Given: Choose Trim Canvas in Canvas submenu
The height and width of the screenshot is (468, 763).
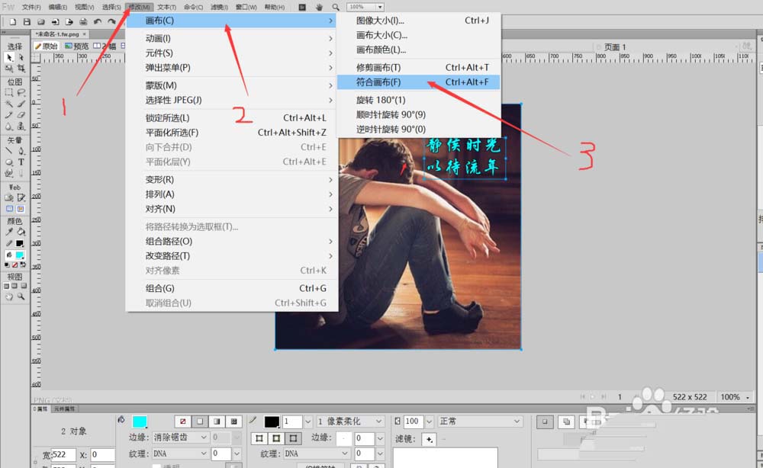Looking at the screenshot, I should 418,68.
